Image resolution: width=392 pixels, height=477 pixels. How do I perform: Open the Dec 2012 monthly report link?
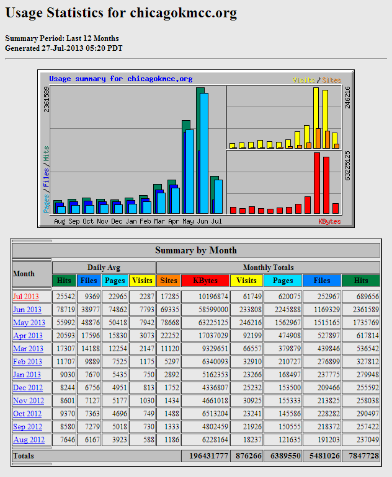click(x=28, y=388)
